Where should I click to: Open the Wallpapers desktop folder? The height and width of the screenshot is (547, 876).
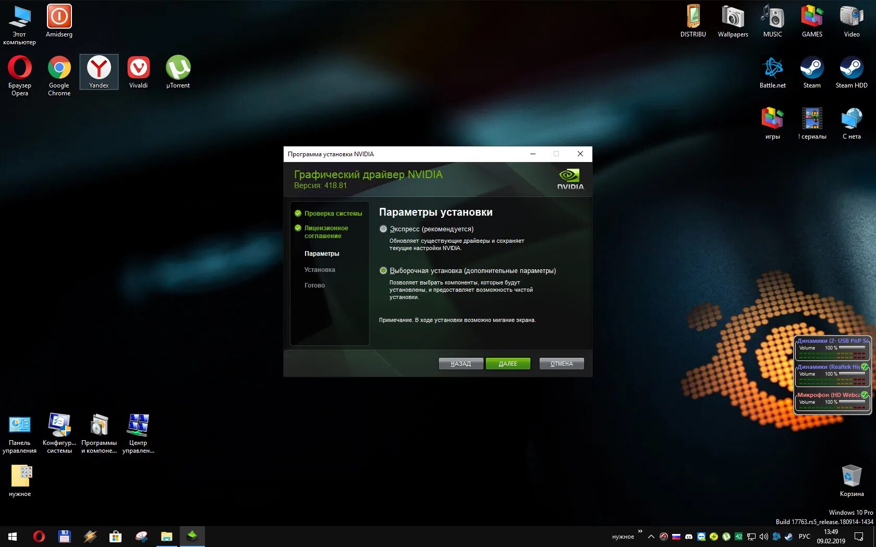pyautogui.click(x=733, y=21)
